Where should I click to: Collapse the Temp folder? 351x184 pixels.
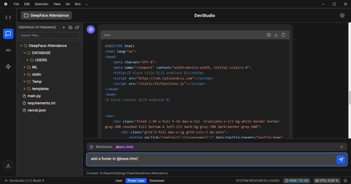(x=24, y=82)
